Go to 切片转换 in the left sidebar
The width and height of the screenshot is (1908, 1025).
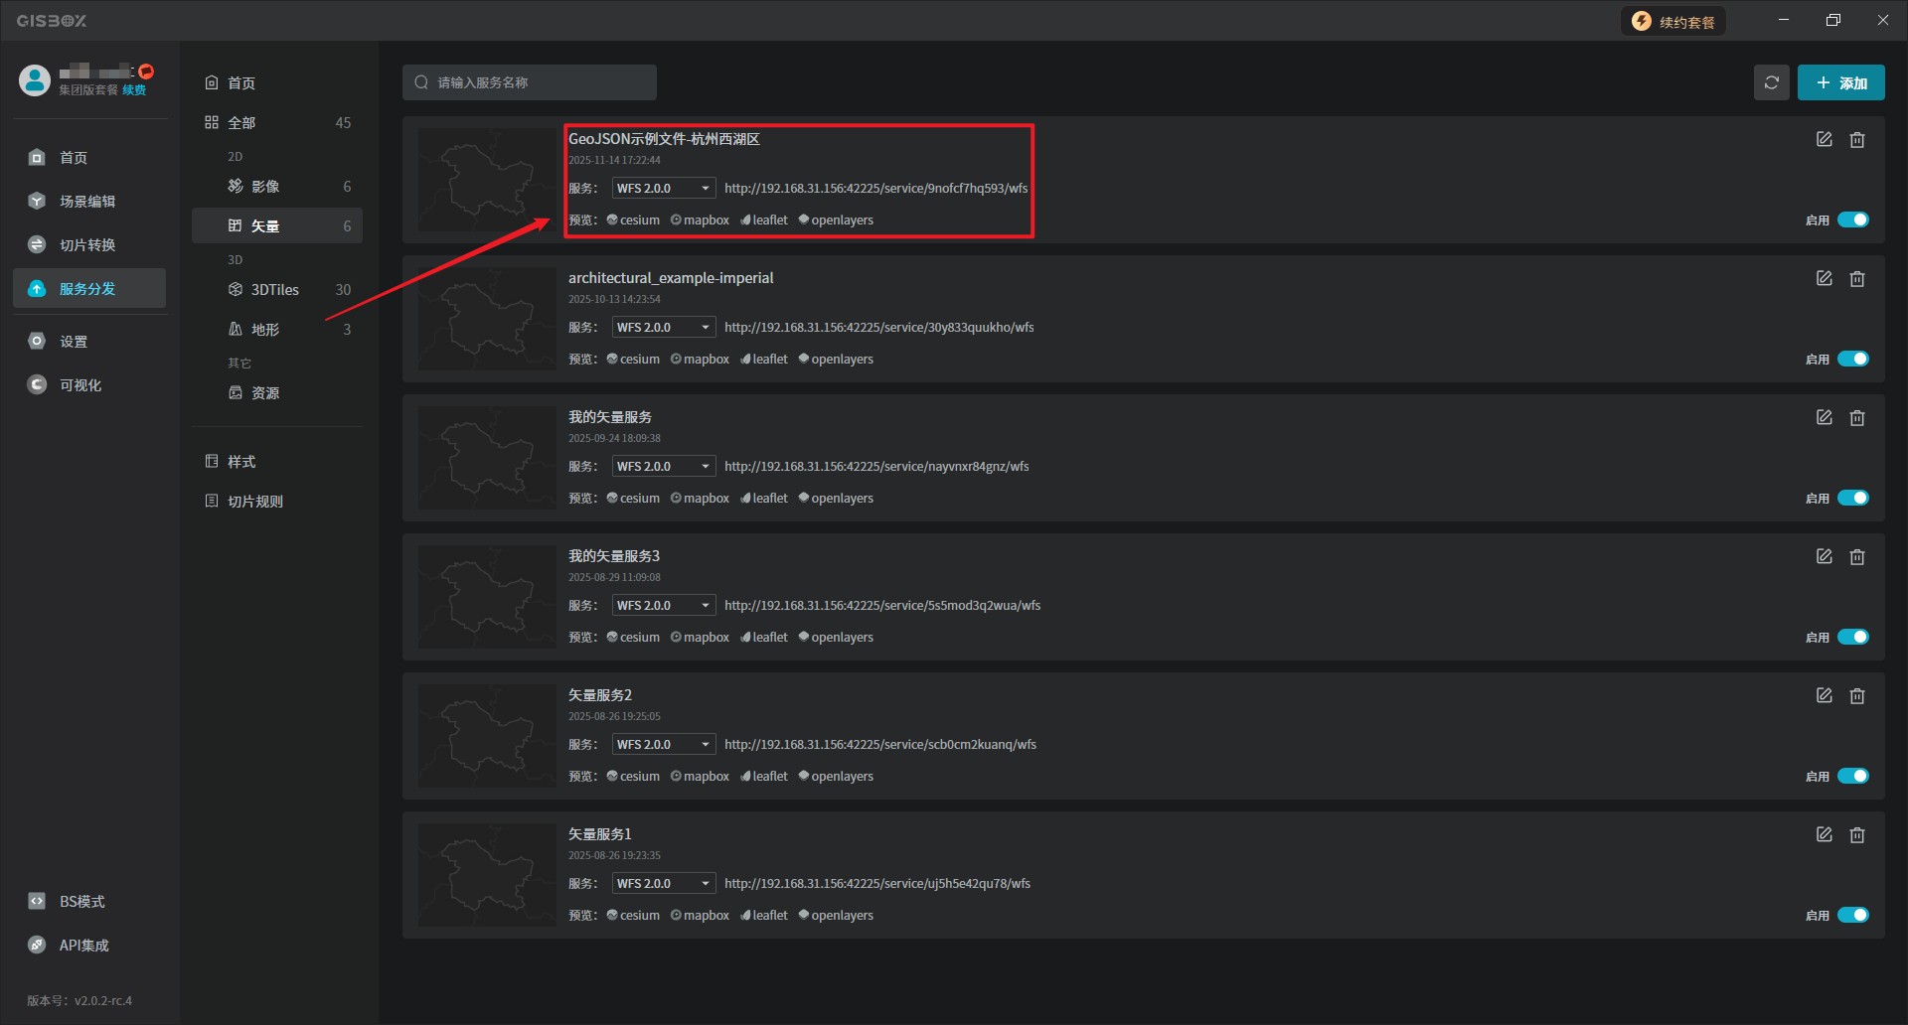pyautogui.click(x=87, y=245)
